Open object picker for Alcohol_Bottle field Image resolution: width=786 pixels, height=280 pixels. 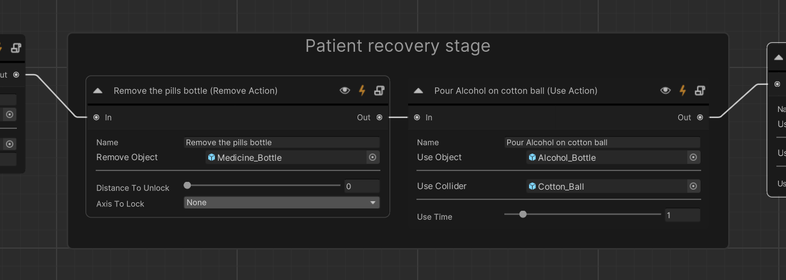point(693,157)
